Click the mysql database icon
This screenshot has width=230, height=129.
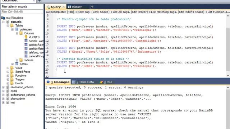click(8, 91)
